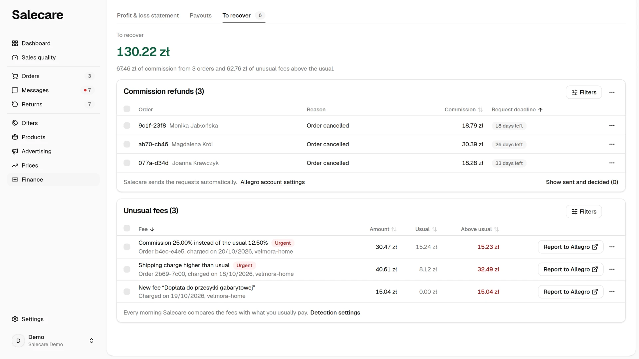This screenshot has height=359, width=639.
Task: Click the Salecare logo
Action: coord(38,15)
